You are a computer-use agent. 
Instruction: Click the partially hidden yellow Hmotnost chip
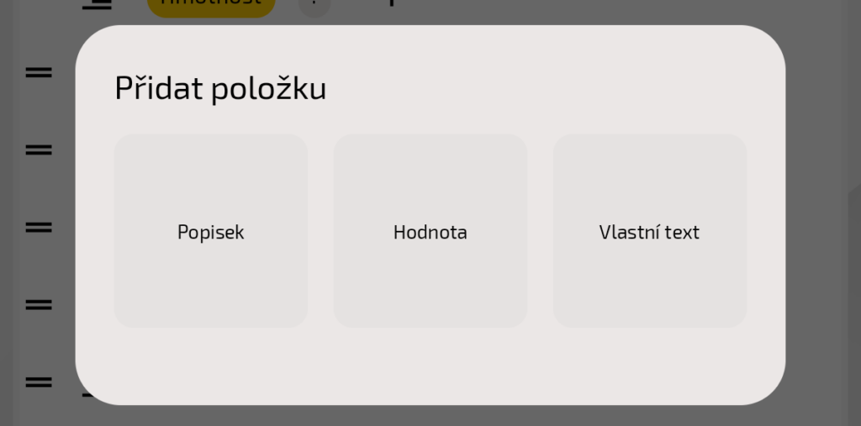211,7
